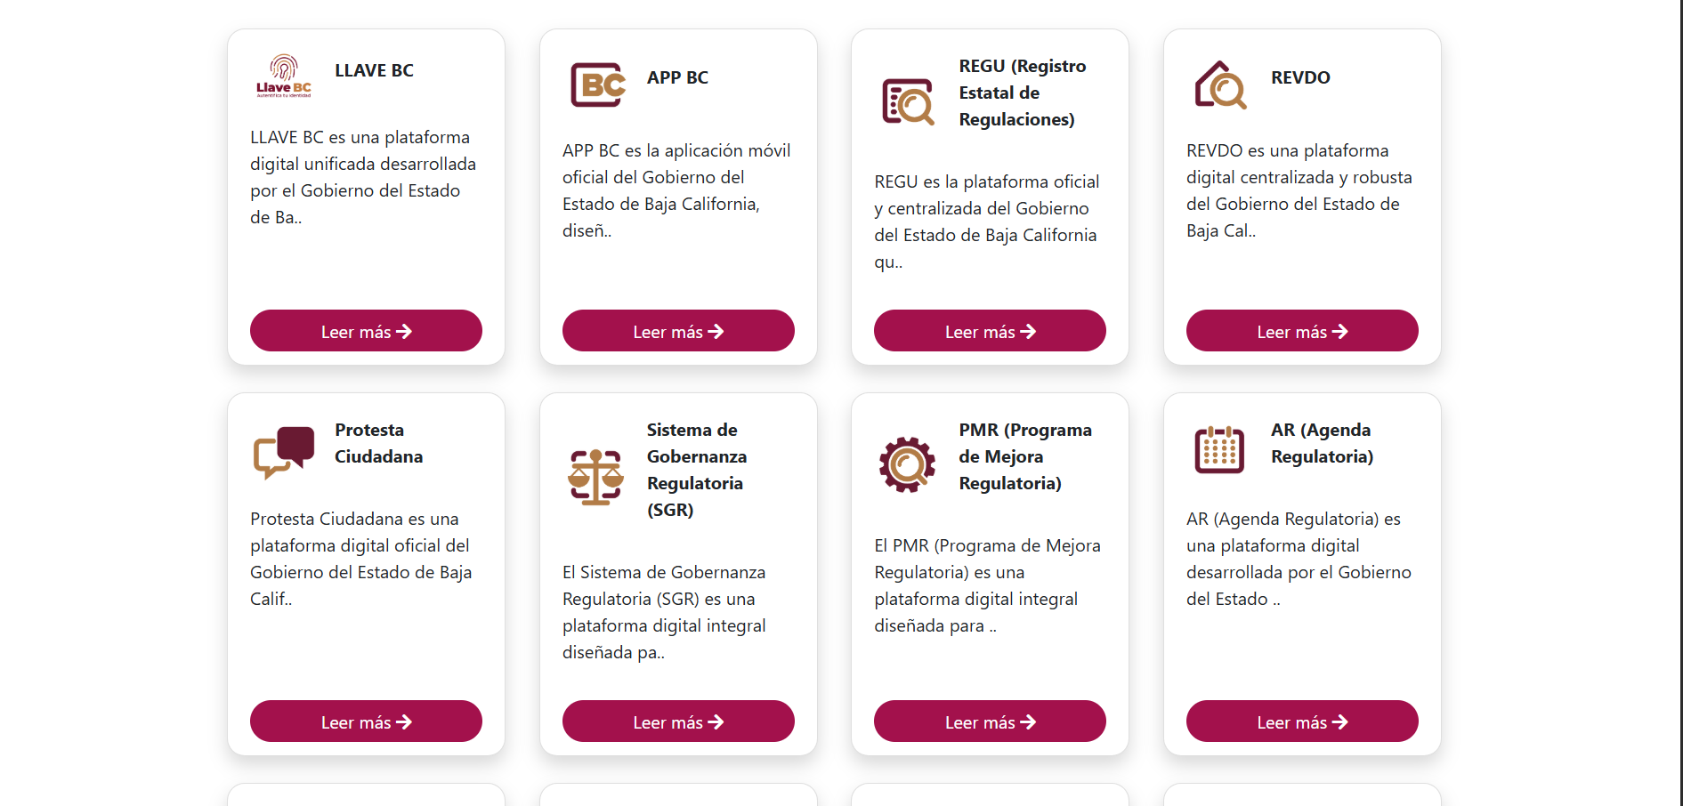Open Leer más for APP BC
1683x806 pixels.
click(x=678, y=331)
